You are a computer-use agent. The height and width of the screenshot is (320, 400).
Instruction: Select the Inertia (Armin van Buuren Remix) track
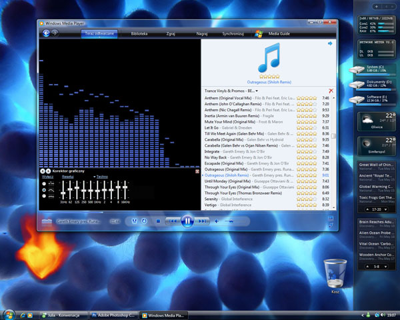click(x=267, y=116)
